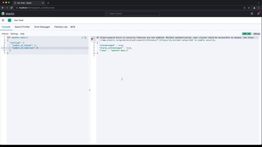
Task: Open a new browser tab with plus
Action: 48,3
